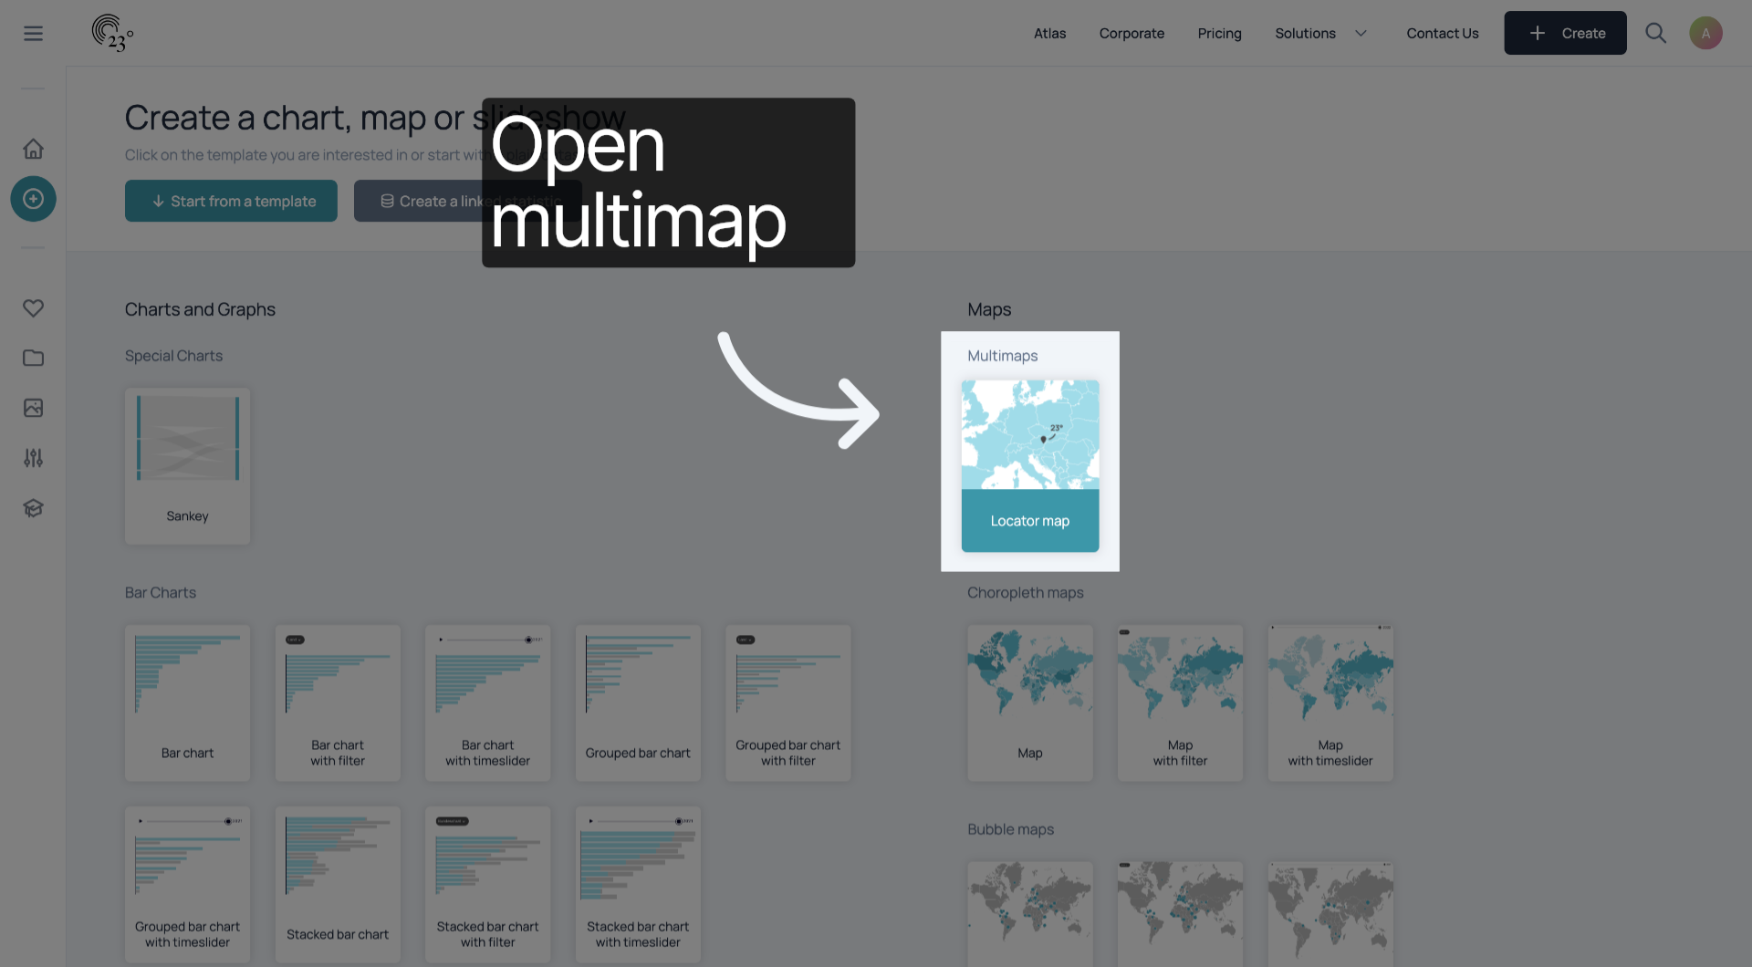1752x967 pixels.
Task: Click the search magnifier icon
Action: (x=1655, y=33)
